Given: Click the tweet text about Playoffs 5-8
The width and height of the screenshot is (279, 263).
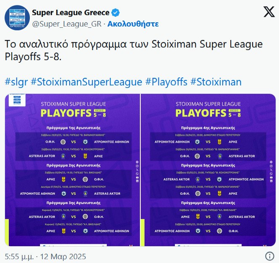Looking at the screenshot, I should (134, 50).
